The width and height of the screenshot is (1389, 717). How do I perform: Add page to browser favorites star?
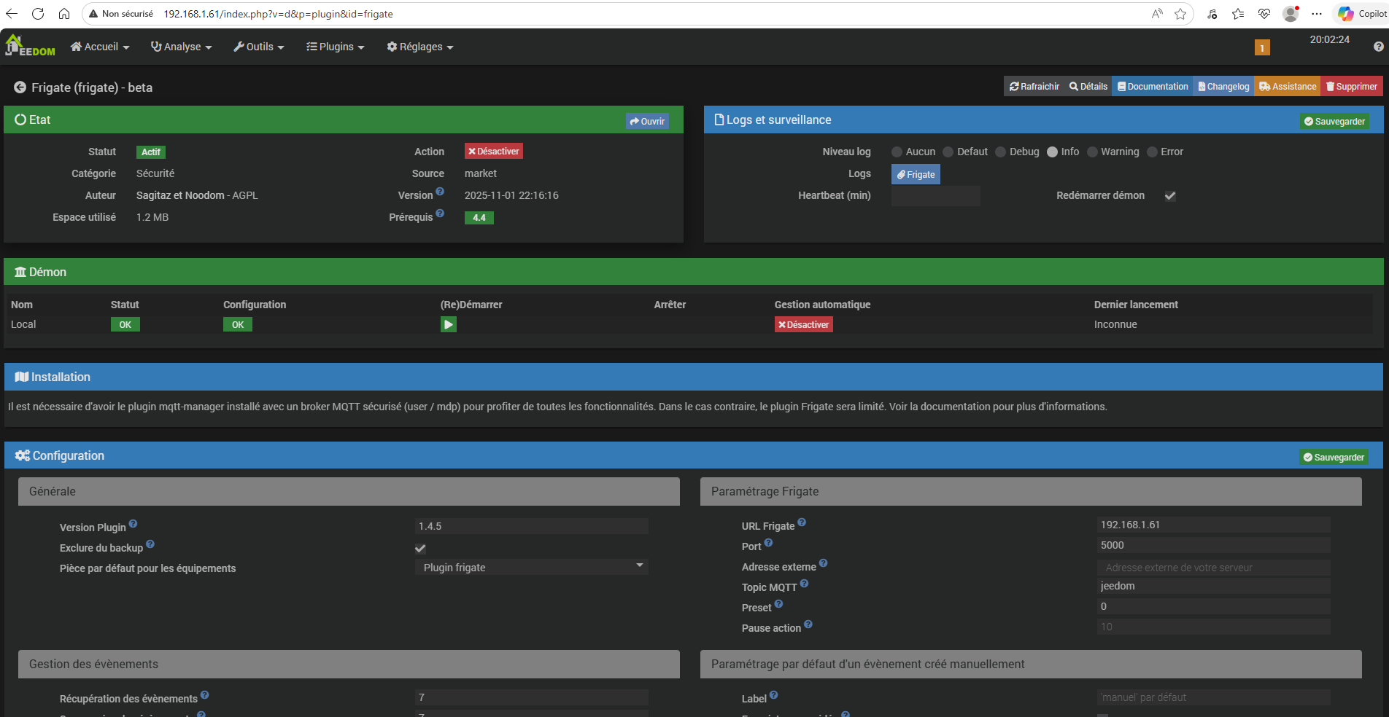pyautogui.click(x=1180, y=14)
